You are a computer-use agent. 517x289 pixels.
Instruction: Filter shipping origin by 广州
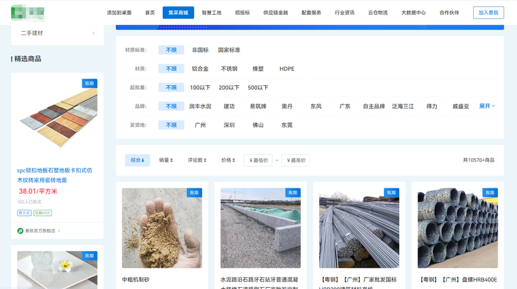tap(200, 125)
